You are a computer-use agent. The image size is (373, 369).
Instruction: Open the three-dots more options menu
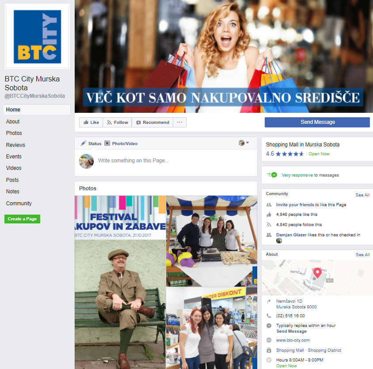pyautogui.click(x=179, y=123)
